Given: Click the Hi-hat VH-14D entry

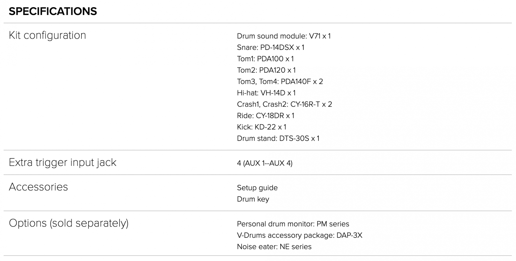Looking at the screenshot, I should 266,93.
